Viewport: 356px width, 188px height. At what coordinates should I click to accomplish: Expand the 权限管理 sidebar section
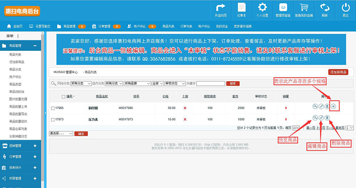click(35, 179)
